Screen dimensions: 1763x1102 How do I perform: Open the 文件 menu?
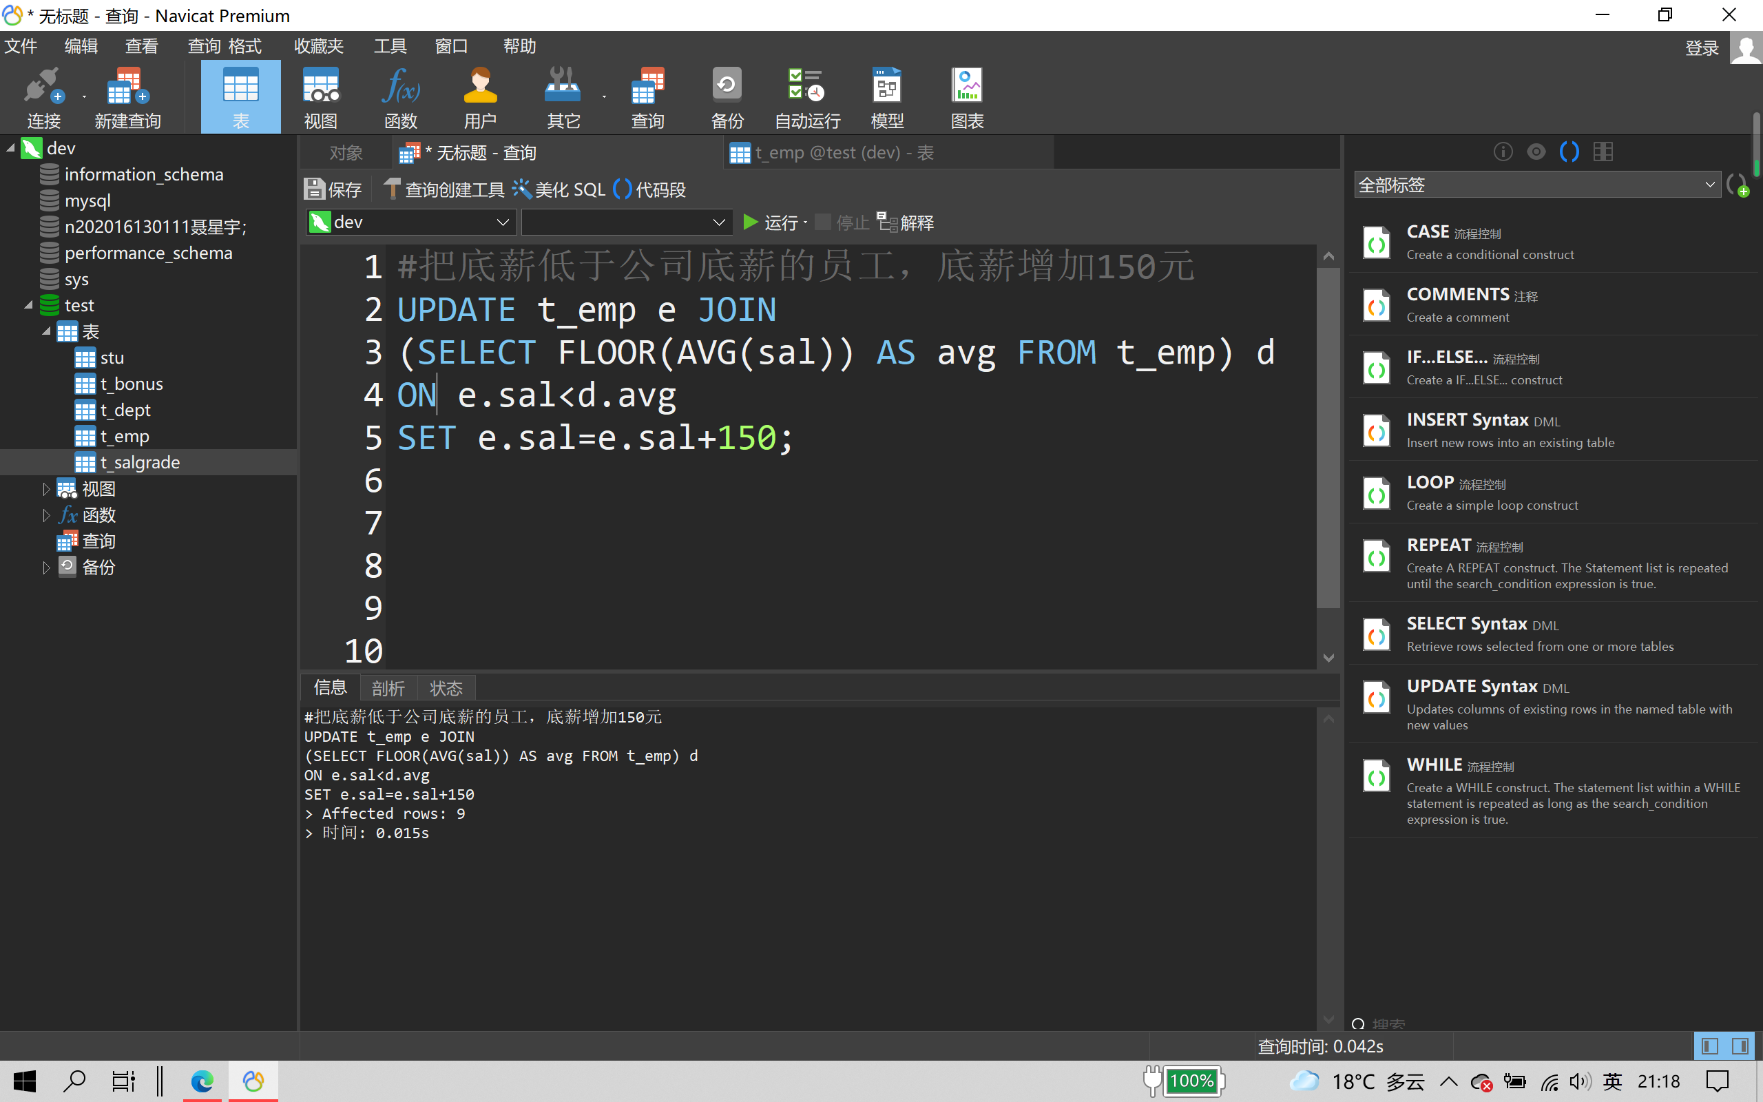point(21,46)
